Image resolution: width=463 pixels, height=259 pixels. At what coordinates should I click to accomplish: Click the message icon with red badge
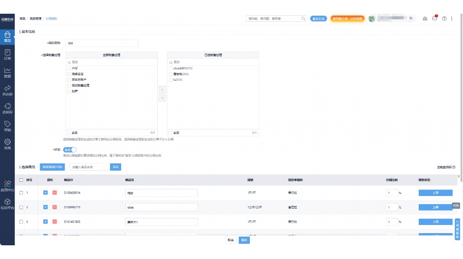tap(435, 18)
